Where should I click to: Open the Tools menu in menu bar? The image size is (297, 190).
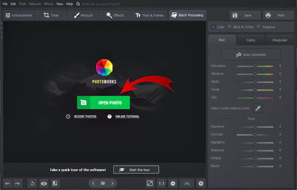coord(22,4)
